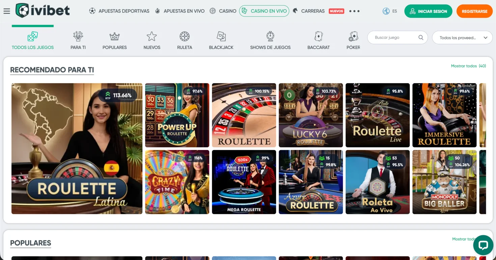
Task: Click the Registrarse button
Action: click(x=474, y=11)
